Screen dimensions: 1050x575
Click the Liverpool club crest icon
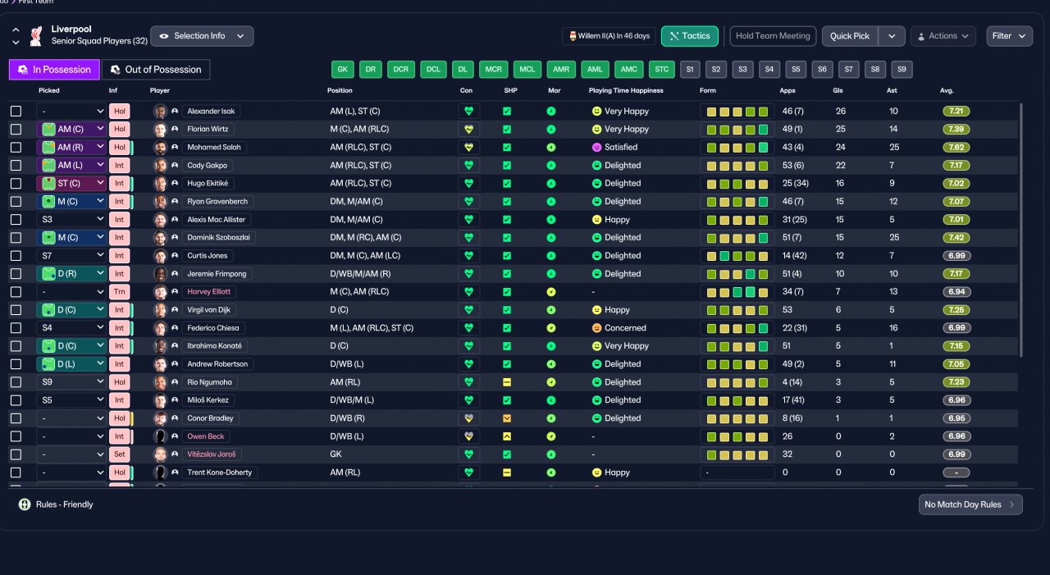35,35
